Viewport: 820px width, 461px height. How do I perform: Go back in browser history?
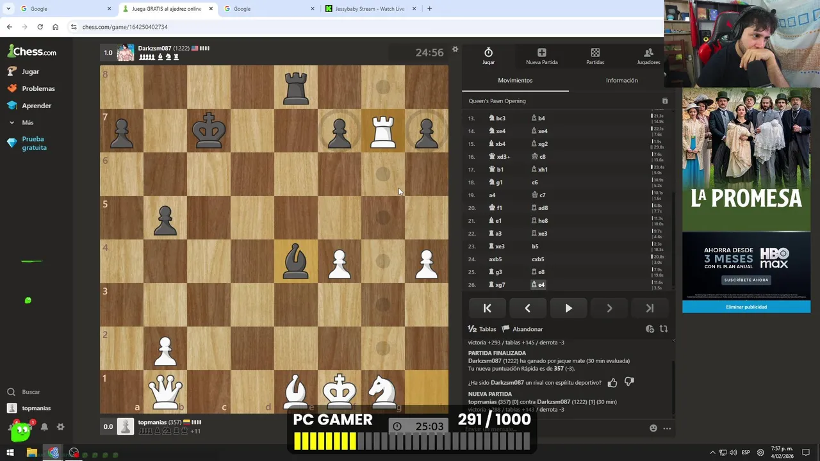tap(9, 27)
